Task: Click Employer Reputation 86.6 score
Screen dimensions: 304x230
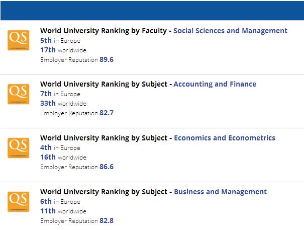Action: click(77, 167)
